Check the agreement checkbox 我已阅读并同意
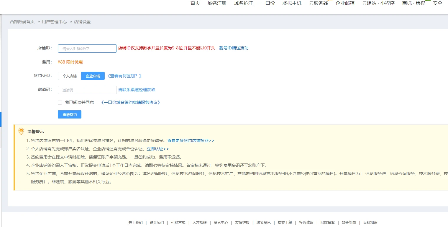 (60, 103)
